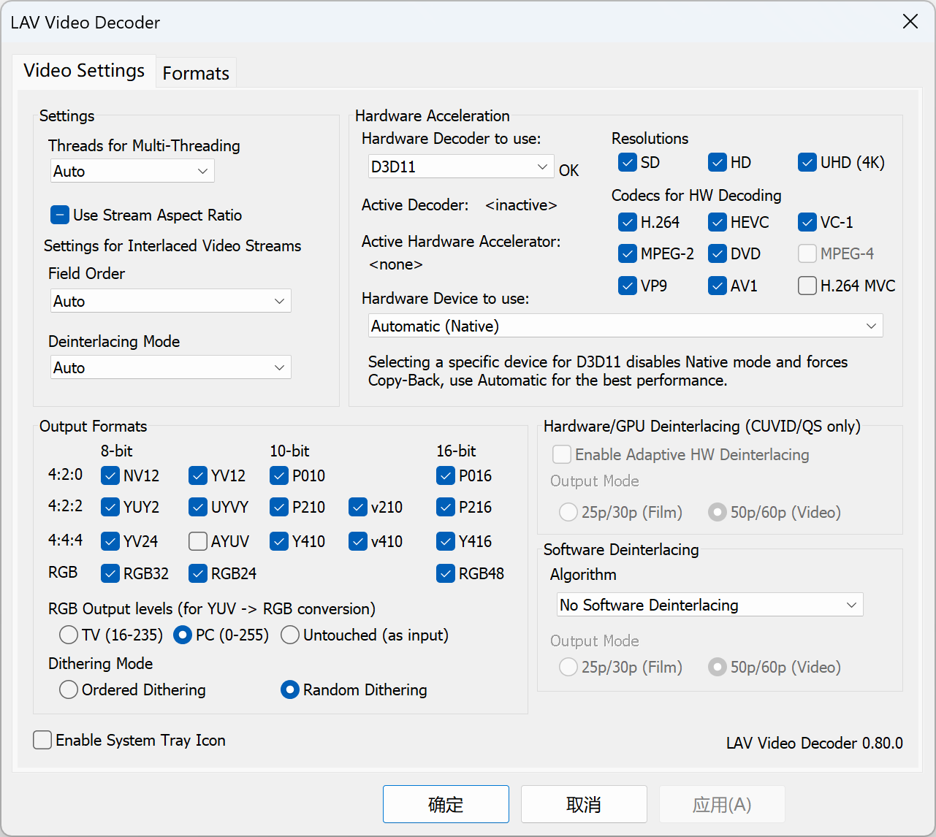
Task: Close the LAV Video Decoder dialog
Action: tap(910, 22)
